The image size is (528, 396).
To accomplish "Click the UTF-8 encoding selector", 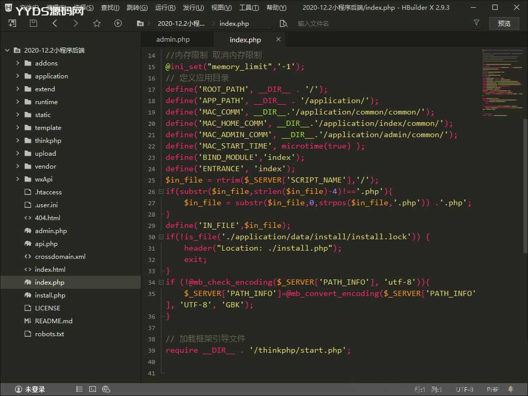I will point(464,389).
